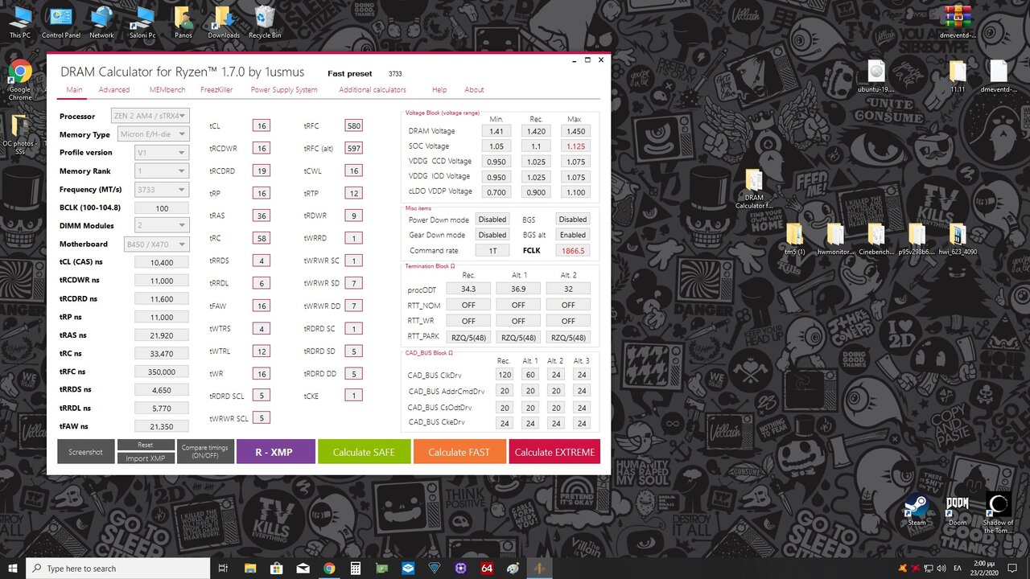Image resolution: width=1030 pixels, height=579 pixels.
Task: Click the Calculator icon in taskbar
Action: [355, 569]
